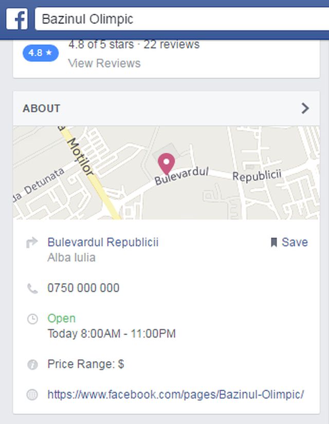Open View Reviews link

pyautogui.click(x=104, y=63)
